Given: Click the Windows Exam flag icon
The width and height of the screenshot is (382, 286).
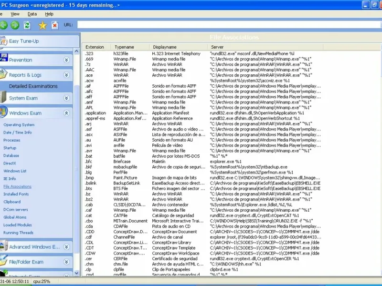Looking at the screenshot, I should 3,112.
